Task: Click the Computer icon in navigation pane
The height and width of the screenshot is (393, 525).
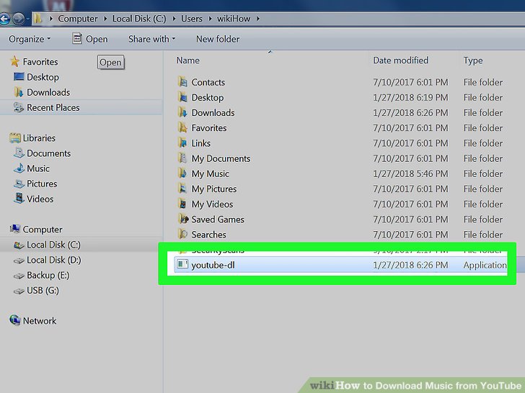Action: click(14, 229)
